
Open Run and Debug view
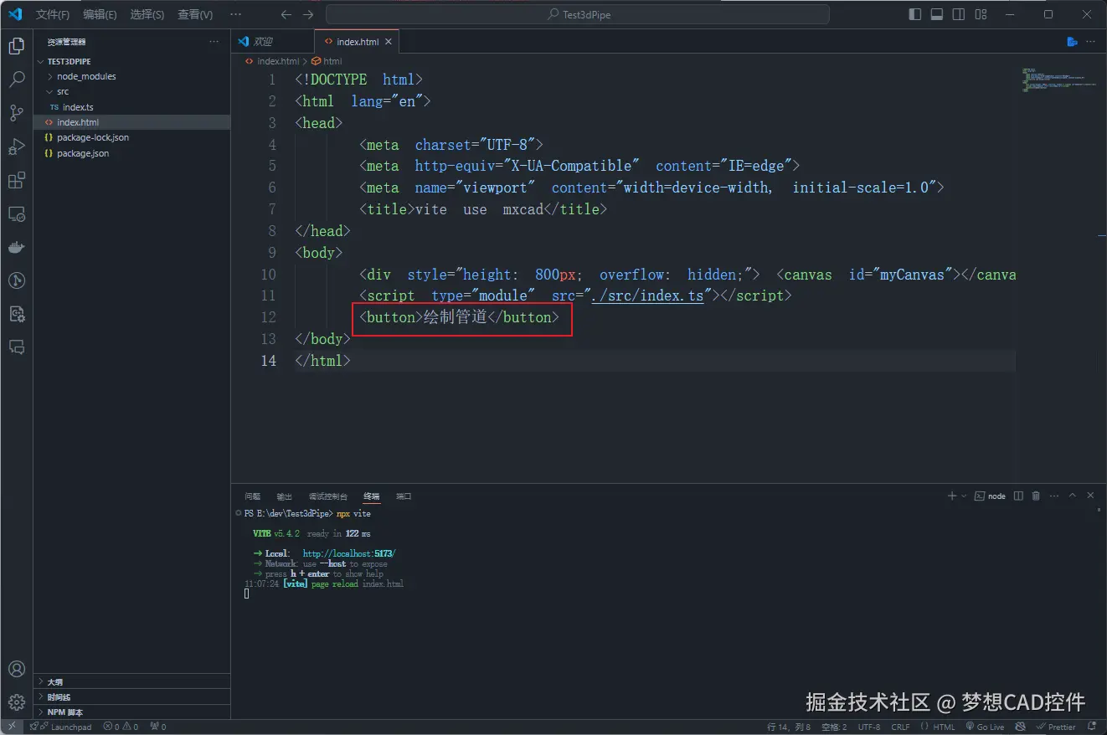(x=16, y=146)
